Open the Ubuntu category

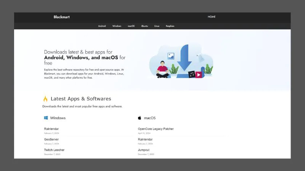pyautogui.click(x=144, y=26)
